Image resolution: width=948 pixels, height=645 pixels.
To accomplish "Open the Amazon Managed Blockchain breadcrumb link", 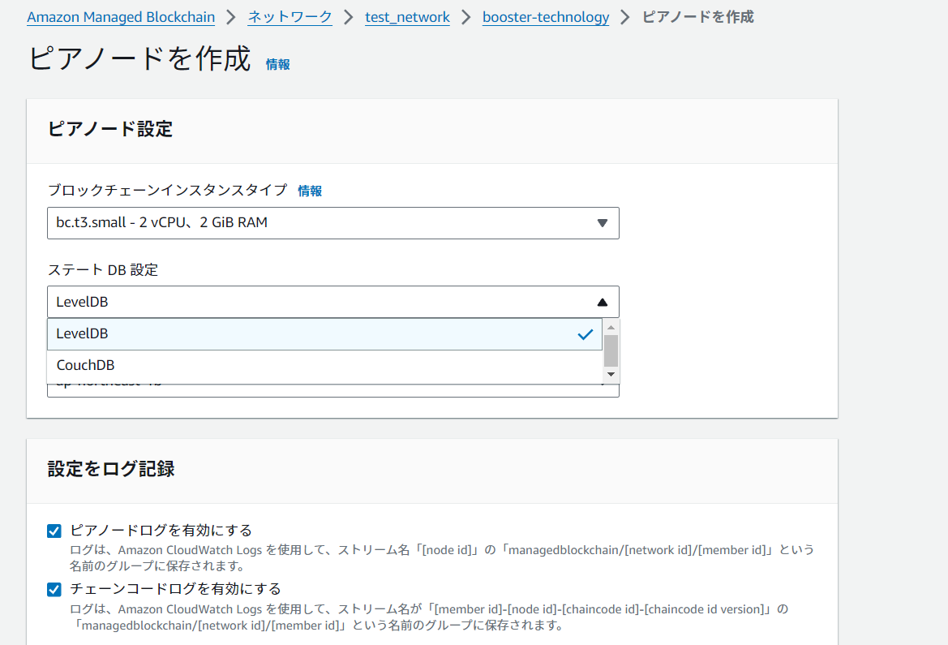I will pos(121,17).
